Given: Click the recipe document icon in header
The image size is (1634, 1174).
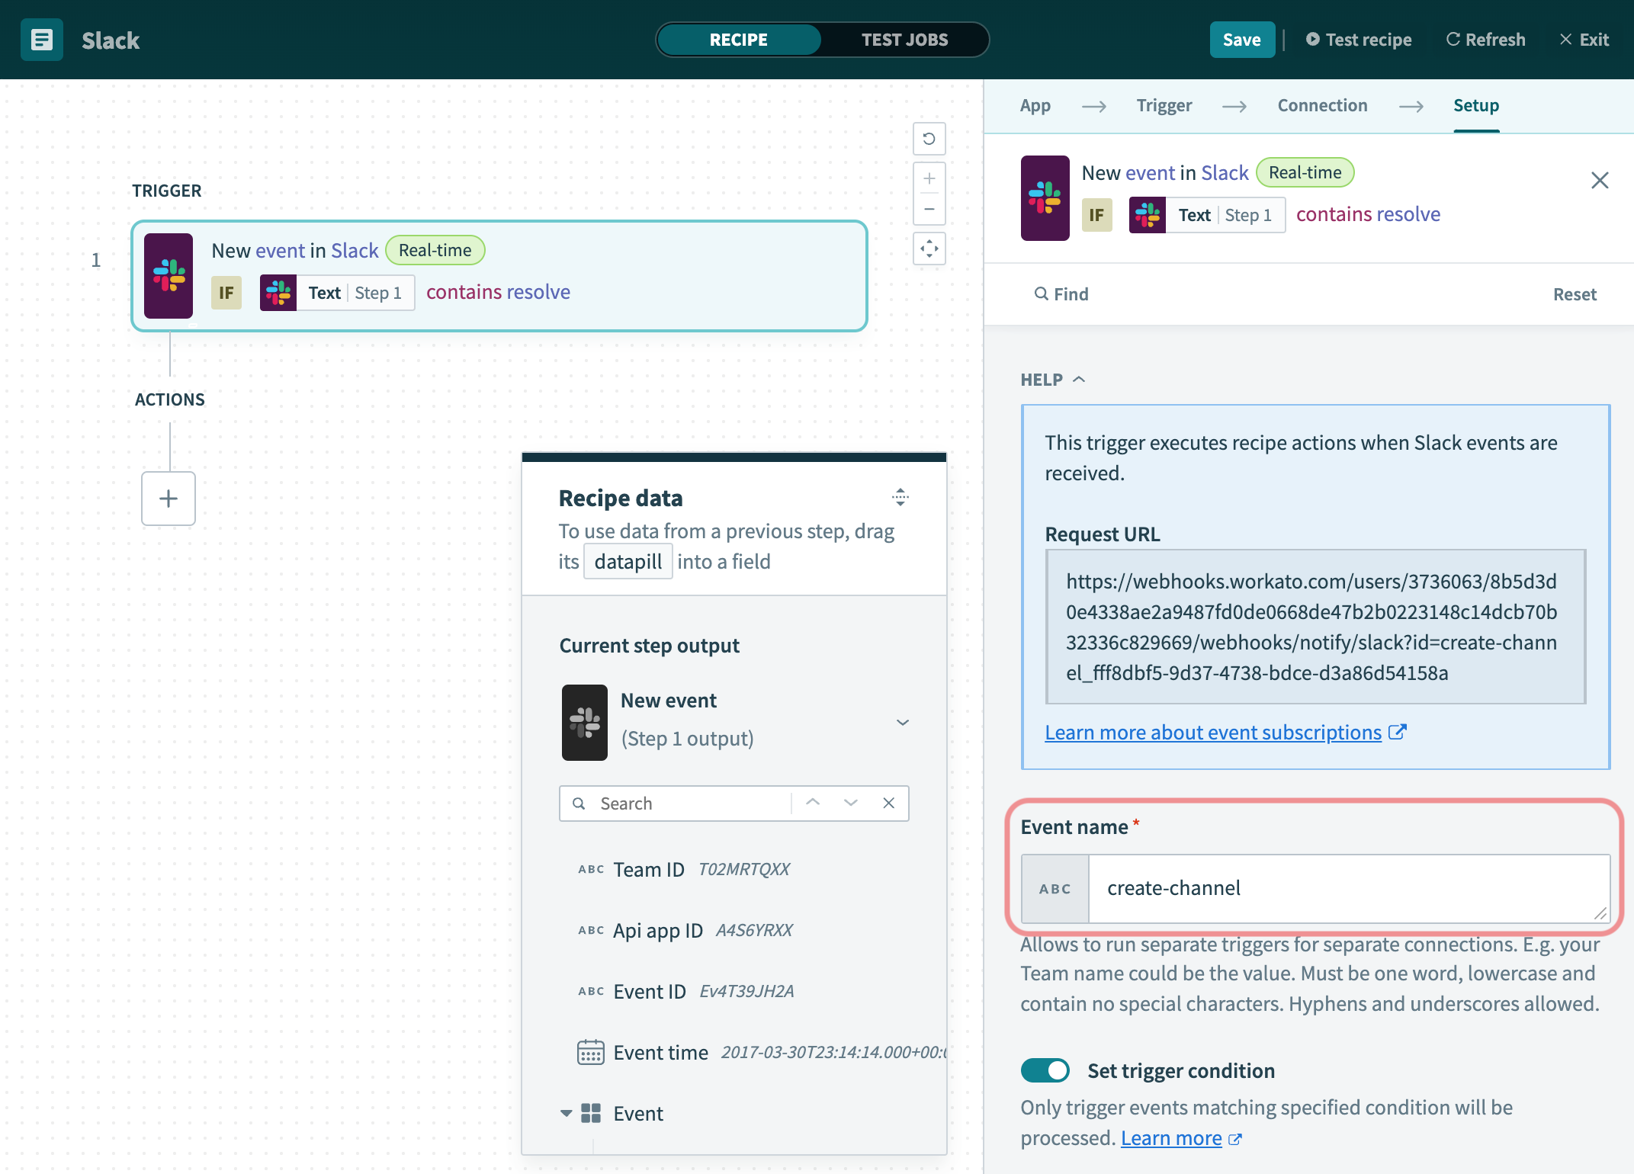Looking at the screenshot, I should point(42,40).
